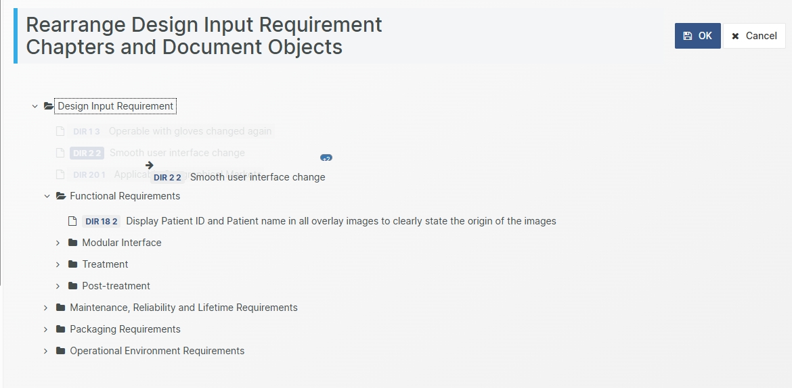Viewport: 792px width, 388px height.
Task: Click the Packaging Requirements folder icon
Action: pos(61,329)
